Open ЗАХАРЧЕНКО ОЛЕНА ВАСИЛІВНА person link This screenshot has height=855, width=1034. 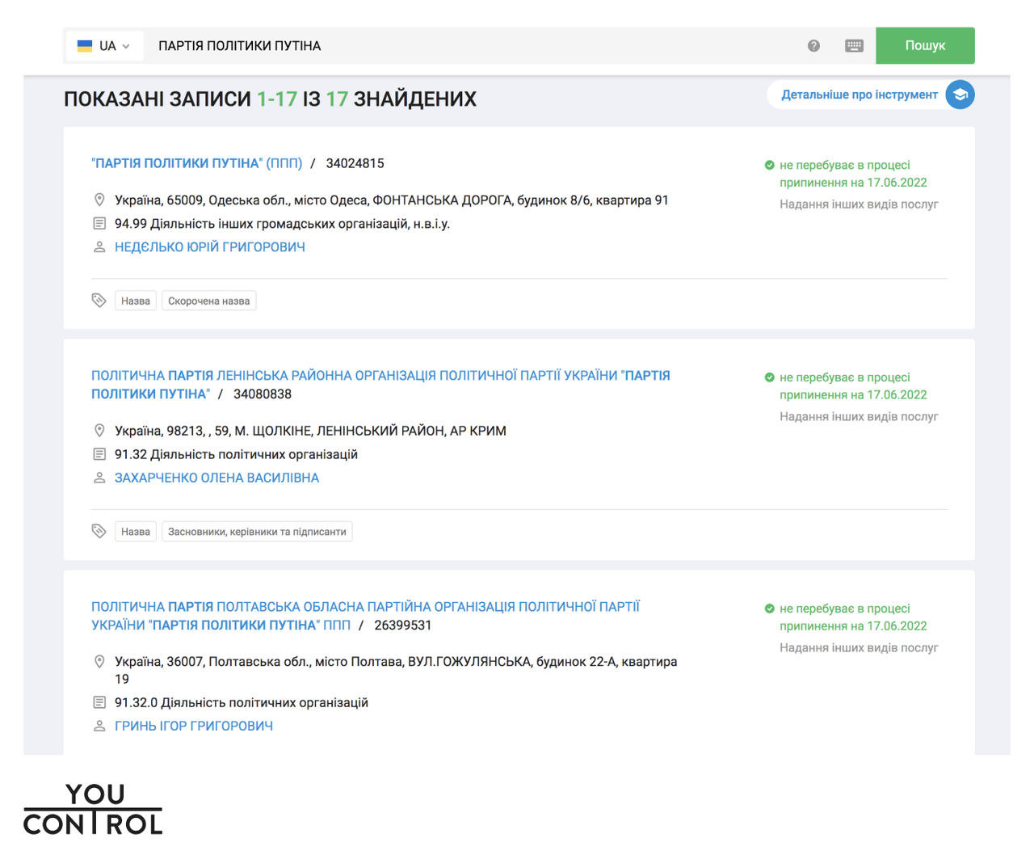pyautogui.click(x=216, y=478)
